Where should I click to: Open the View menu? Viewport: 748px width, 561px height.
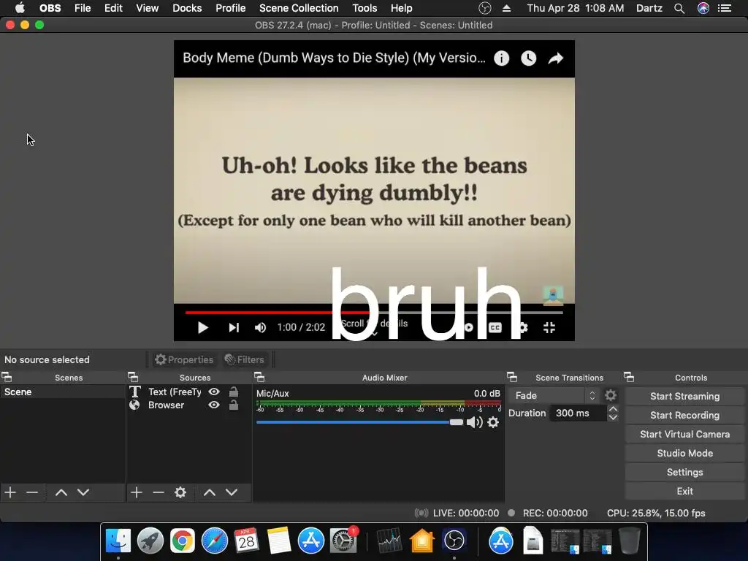point(147,8)
